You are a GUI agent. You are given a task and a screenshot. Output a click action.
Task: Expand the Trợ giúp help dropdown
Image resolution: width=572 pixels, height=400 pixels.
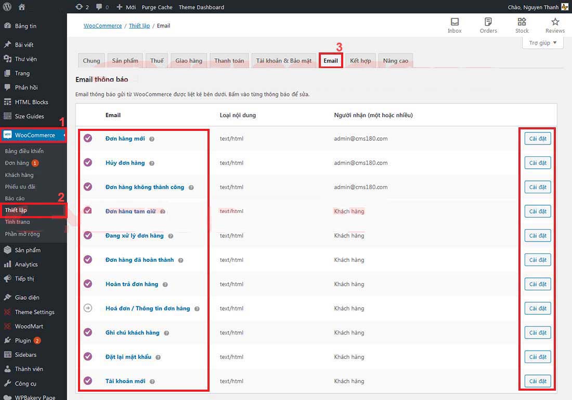pyautogui.click(x=543, y=43)
